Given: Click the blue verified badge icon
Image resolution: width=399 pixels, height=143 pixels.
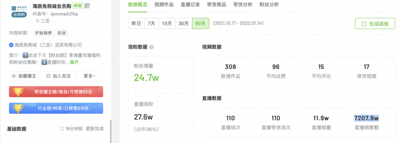Looking at the screenshot, I should click(x=11, y=45).
